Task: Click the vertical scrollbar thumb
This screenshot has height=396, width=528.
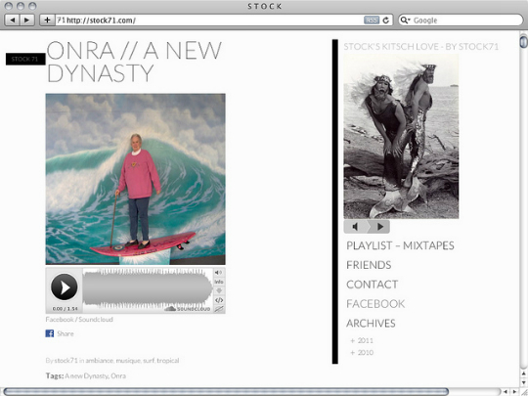Action: (524, 42)
